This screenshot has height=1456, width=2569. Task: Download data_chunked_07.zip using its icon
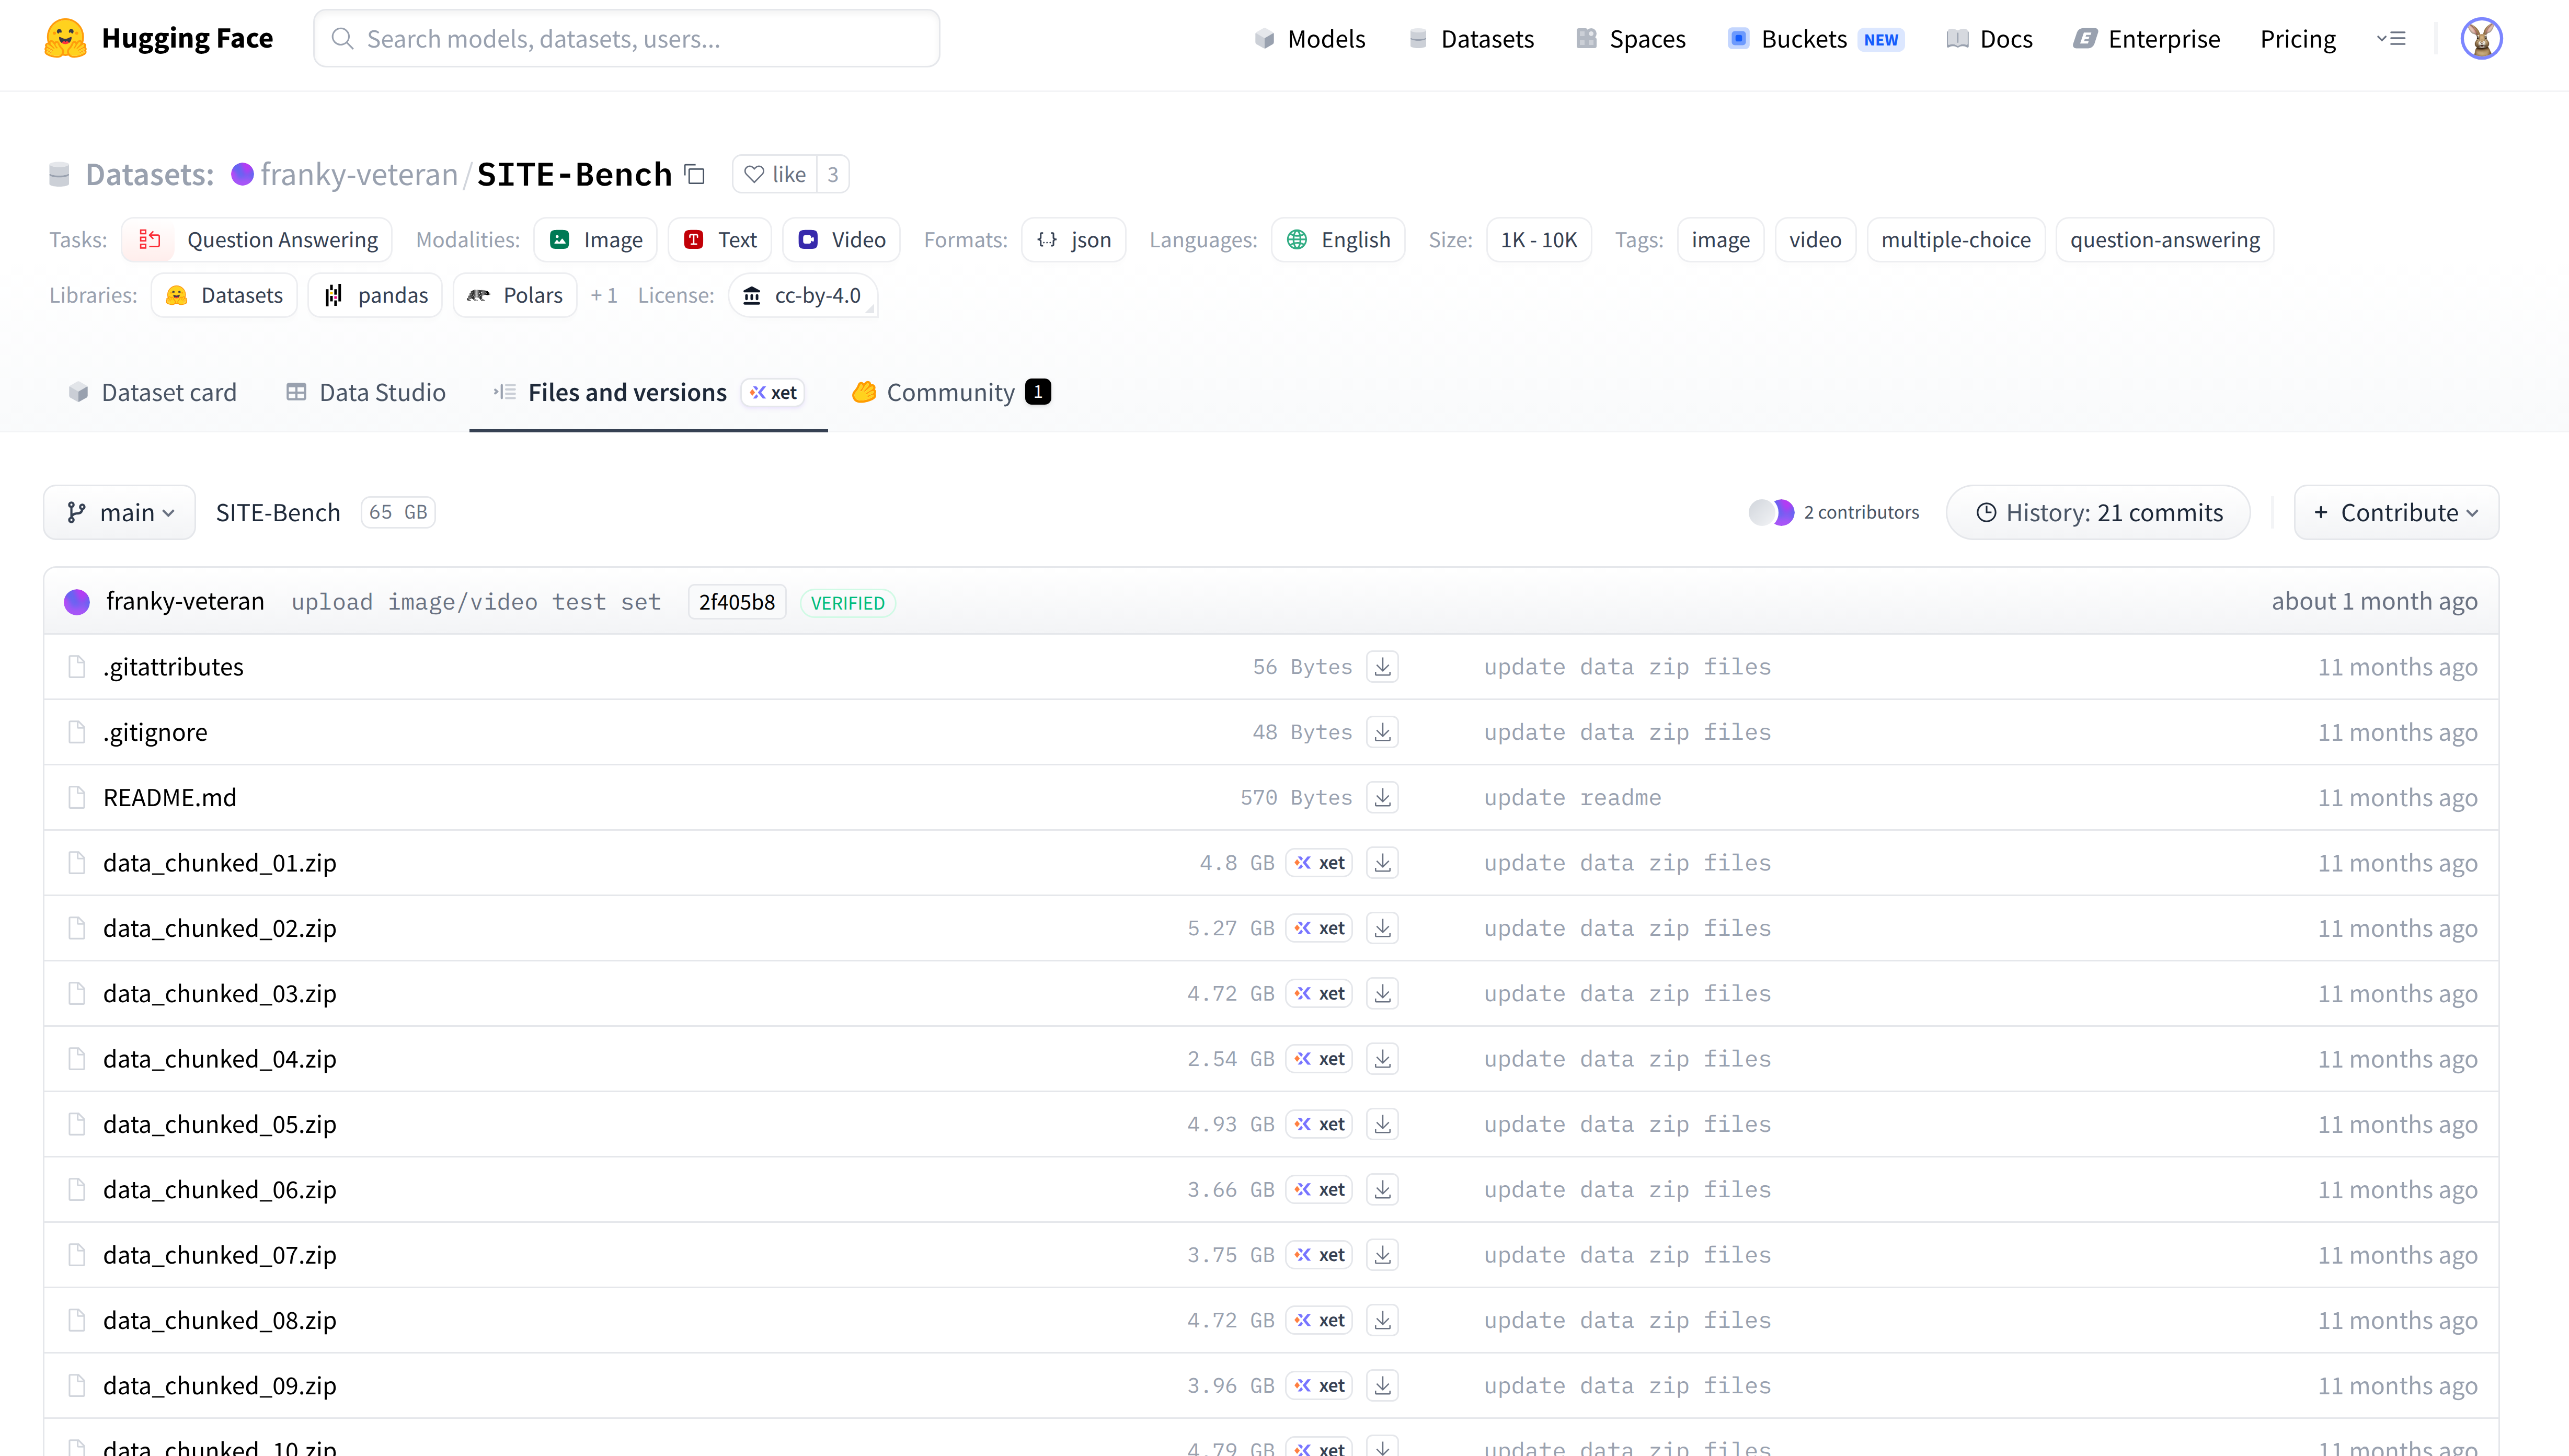click(x=1383, y=1255)
